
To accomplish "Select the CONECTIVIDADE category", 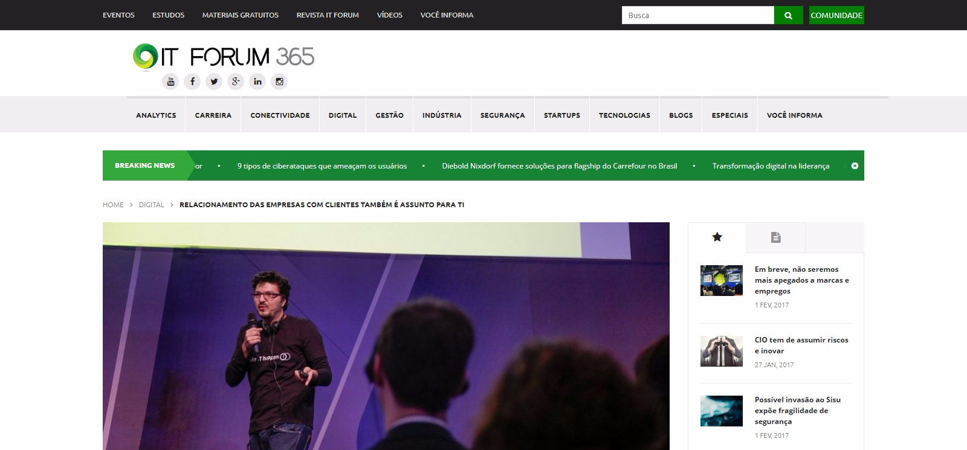I will click(x=280, y=115).
